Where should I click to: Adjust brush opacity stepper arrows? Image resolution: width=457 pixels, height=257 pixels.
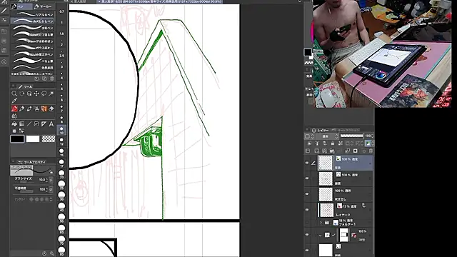click(x=46, y=189)
